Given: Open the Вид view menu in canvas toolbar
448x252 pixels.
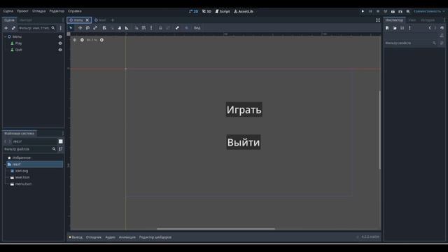Looking at the screenshot, I should (x=197, y=28).
